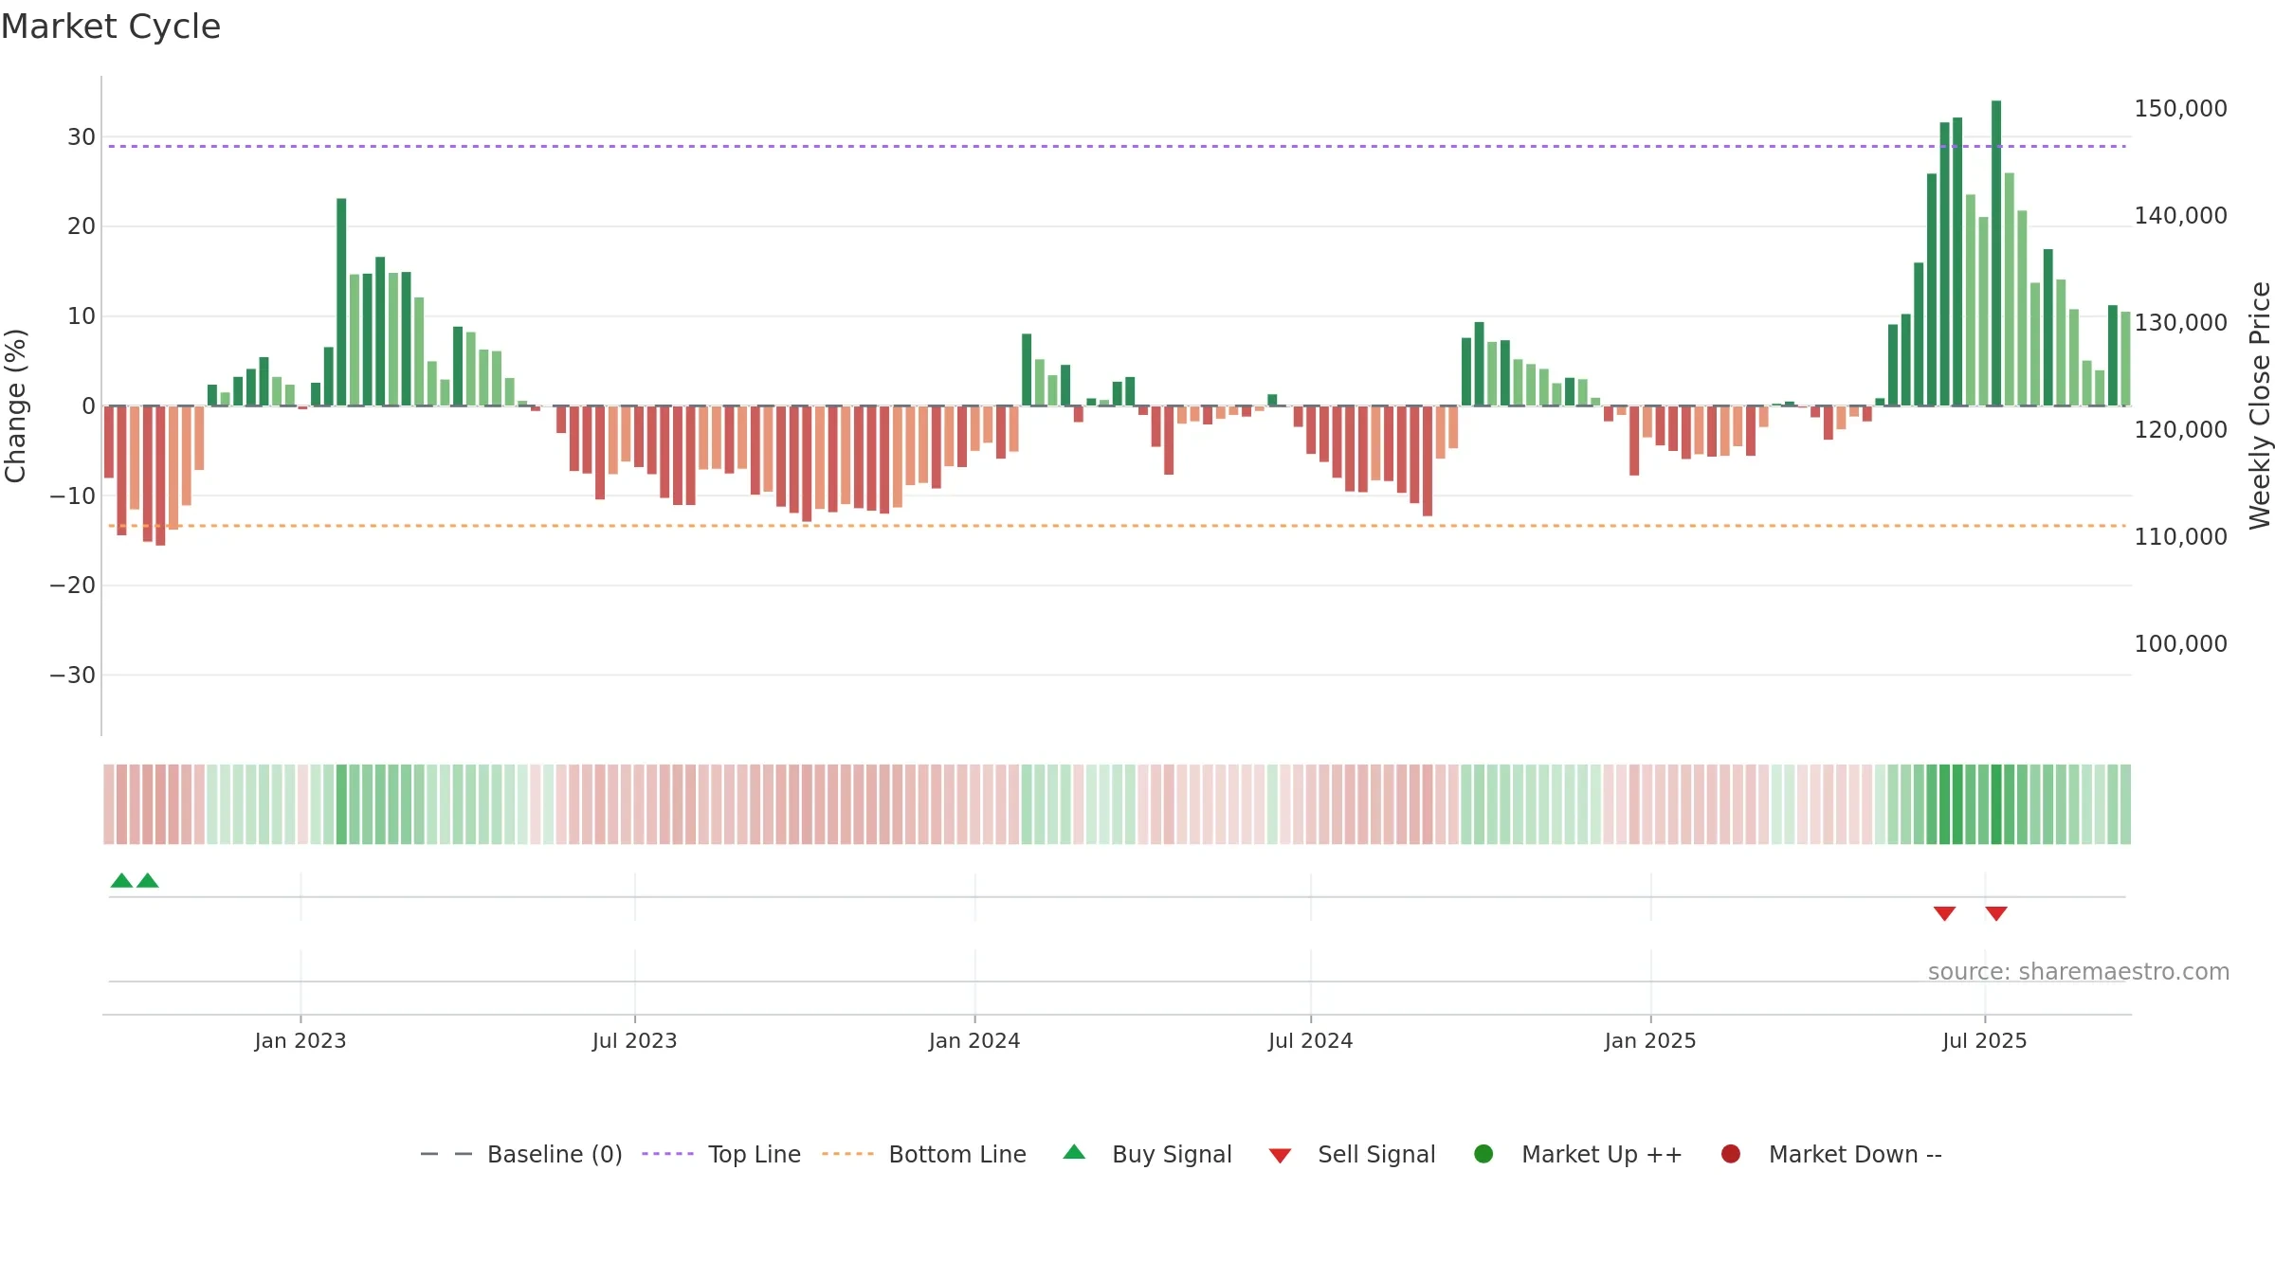Click the tall green bar above 20% in early 2023

coord(341,302)
